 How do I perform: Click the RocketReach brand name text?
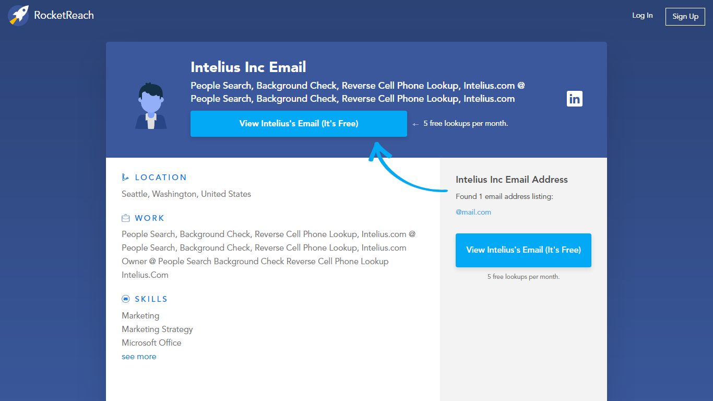[x=64, y=15]
